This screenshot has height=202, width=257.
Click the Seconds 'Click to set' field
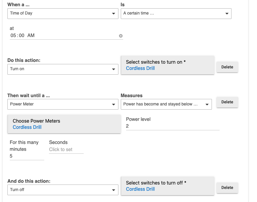[66, 150]
